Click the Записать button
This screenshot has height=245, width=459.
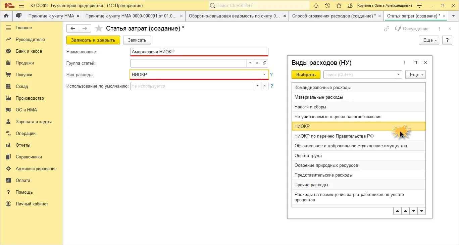click(137, 40)
